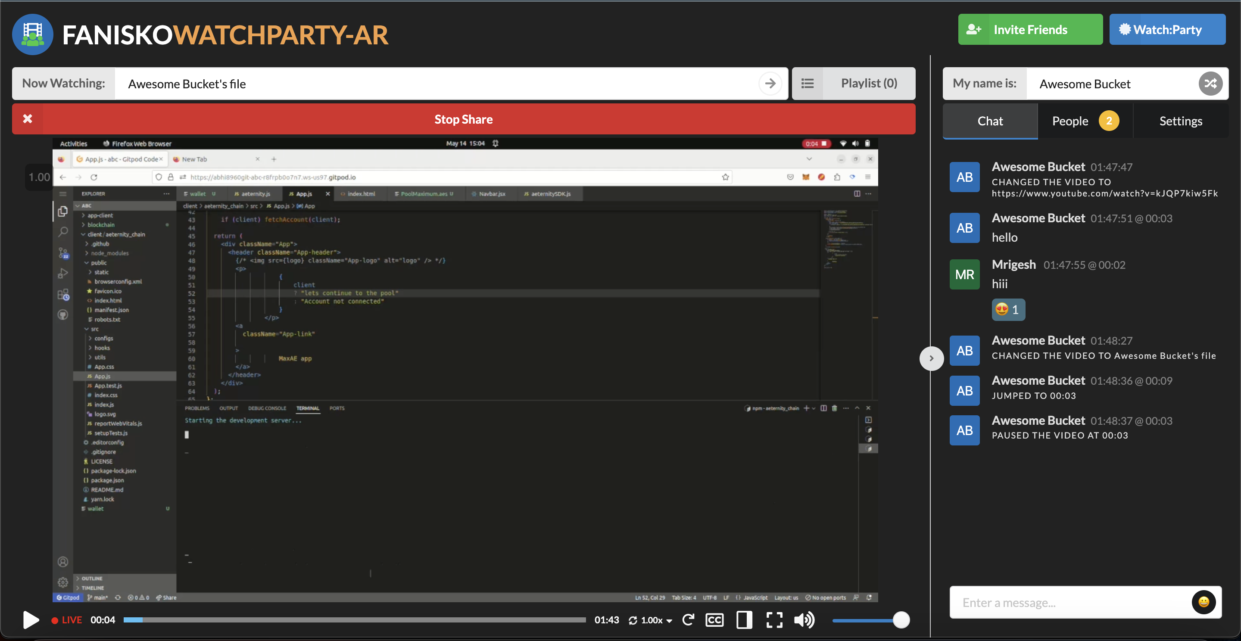Toggle closed captions CC button
1241x641 pixels.
click(x=714, y=620)
